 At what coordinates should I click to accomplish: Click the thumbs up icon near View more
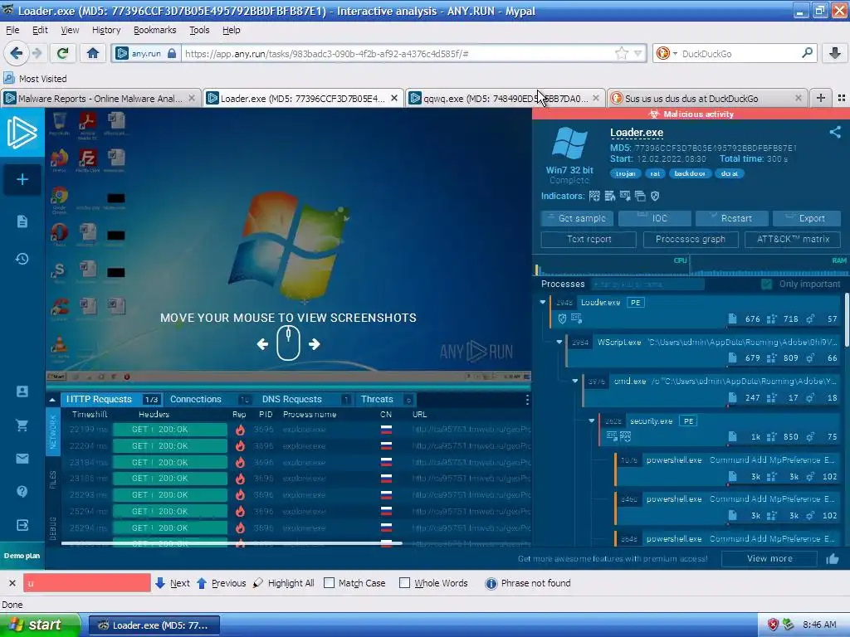(832, 558)
